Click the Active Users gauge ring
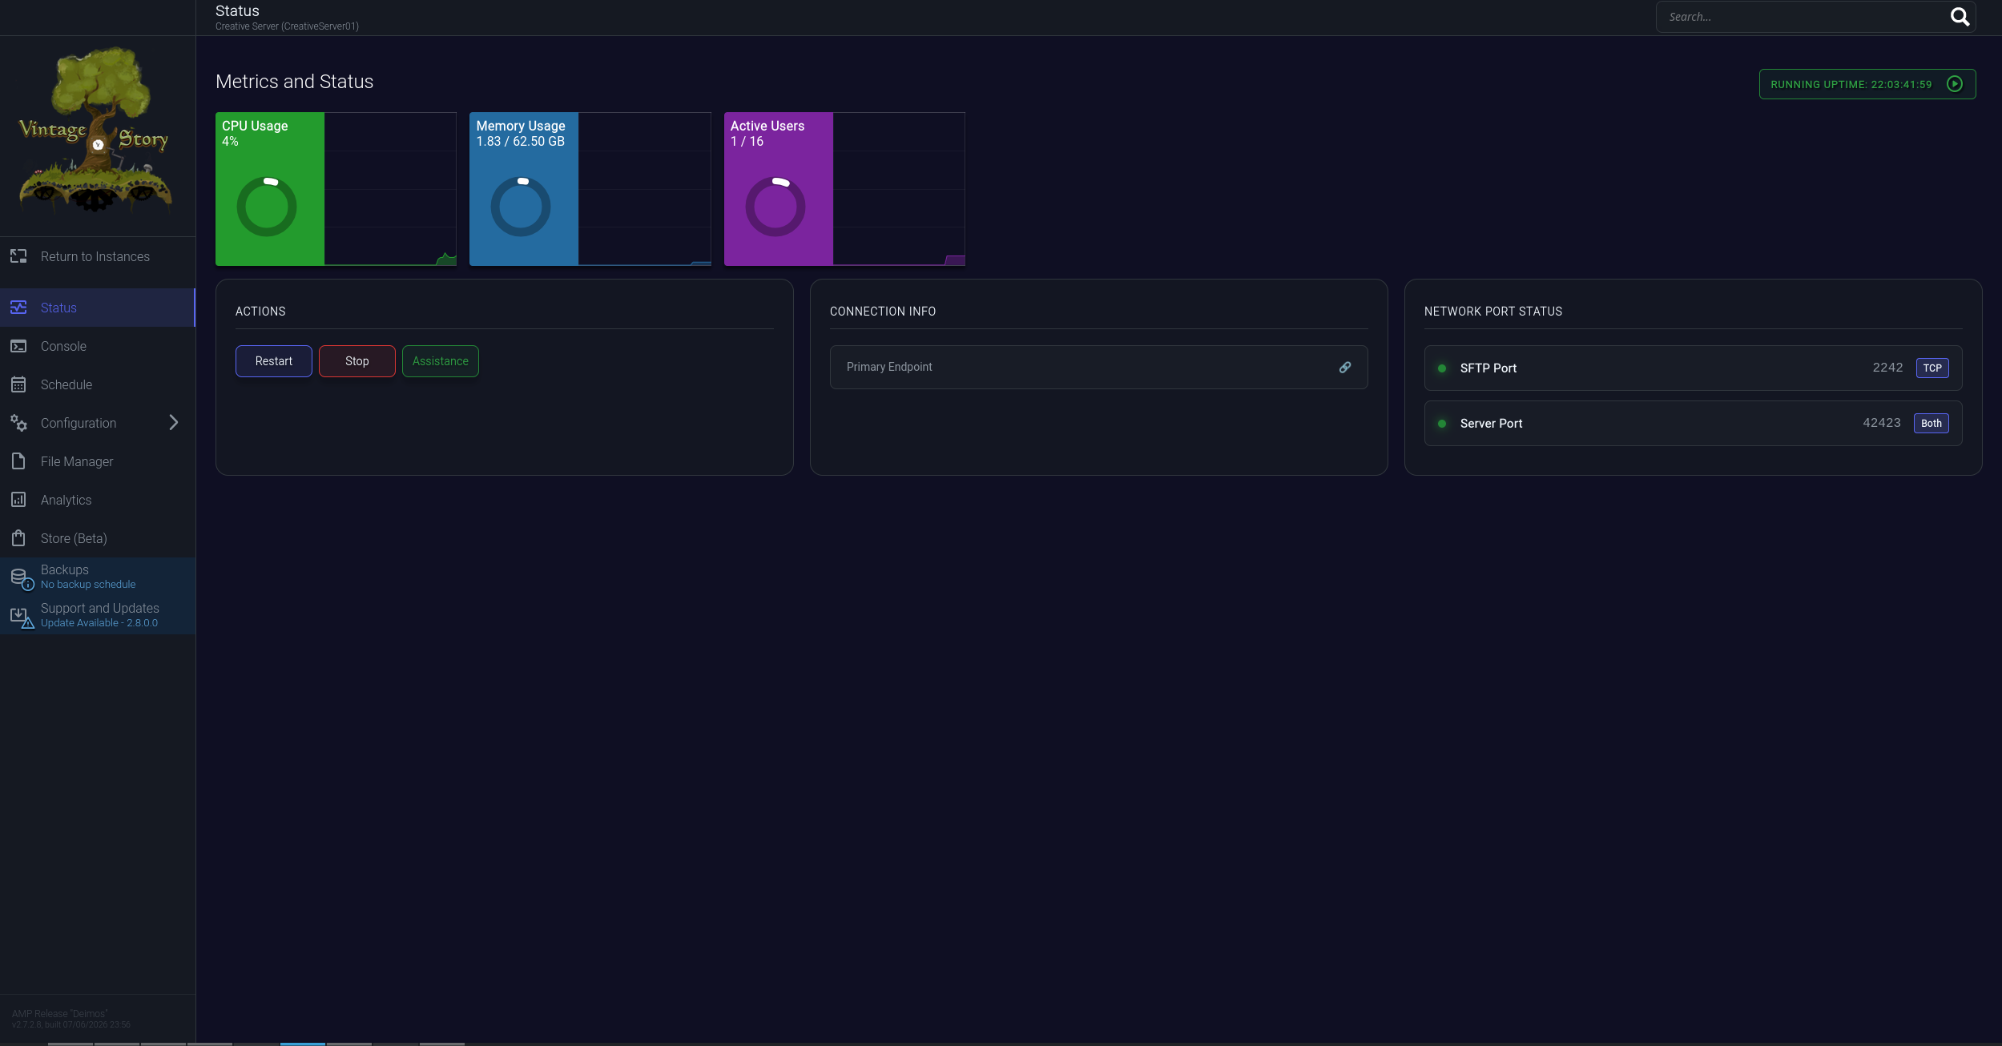The height and width of the screenshot is (1046, 2002). tap(775, 207)
